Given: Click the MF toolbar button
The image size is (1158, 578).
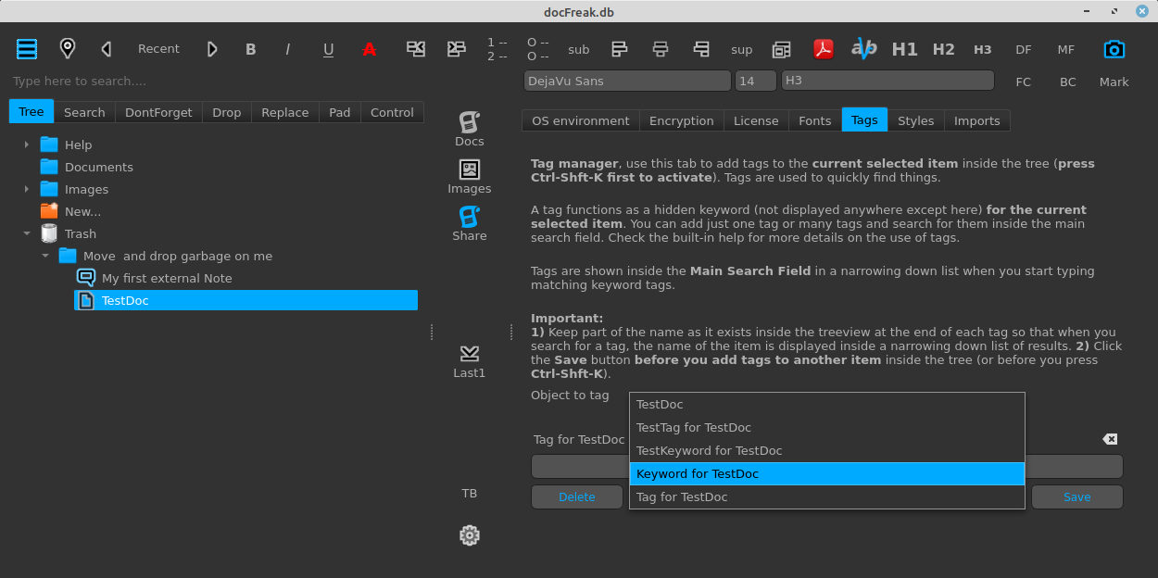Looking at the screenshot, I should tap(1066, 50).
